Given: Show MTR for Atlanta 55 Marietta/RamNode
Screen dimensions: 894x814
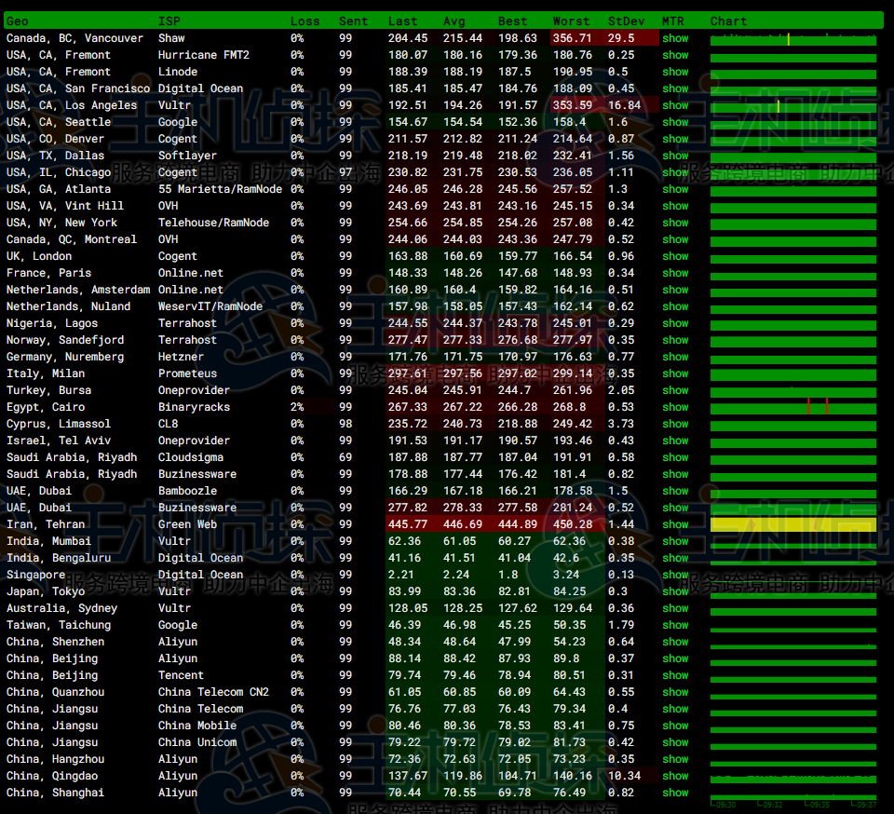Looking at the screenshot, I should click(675, 189).
